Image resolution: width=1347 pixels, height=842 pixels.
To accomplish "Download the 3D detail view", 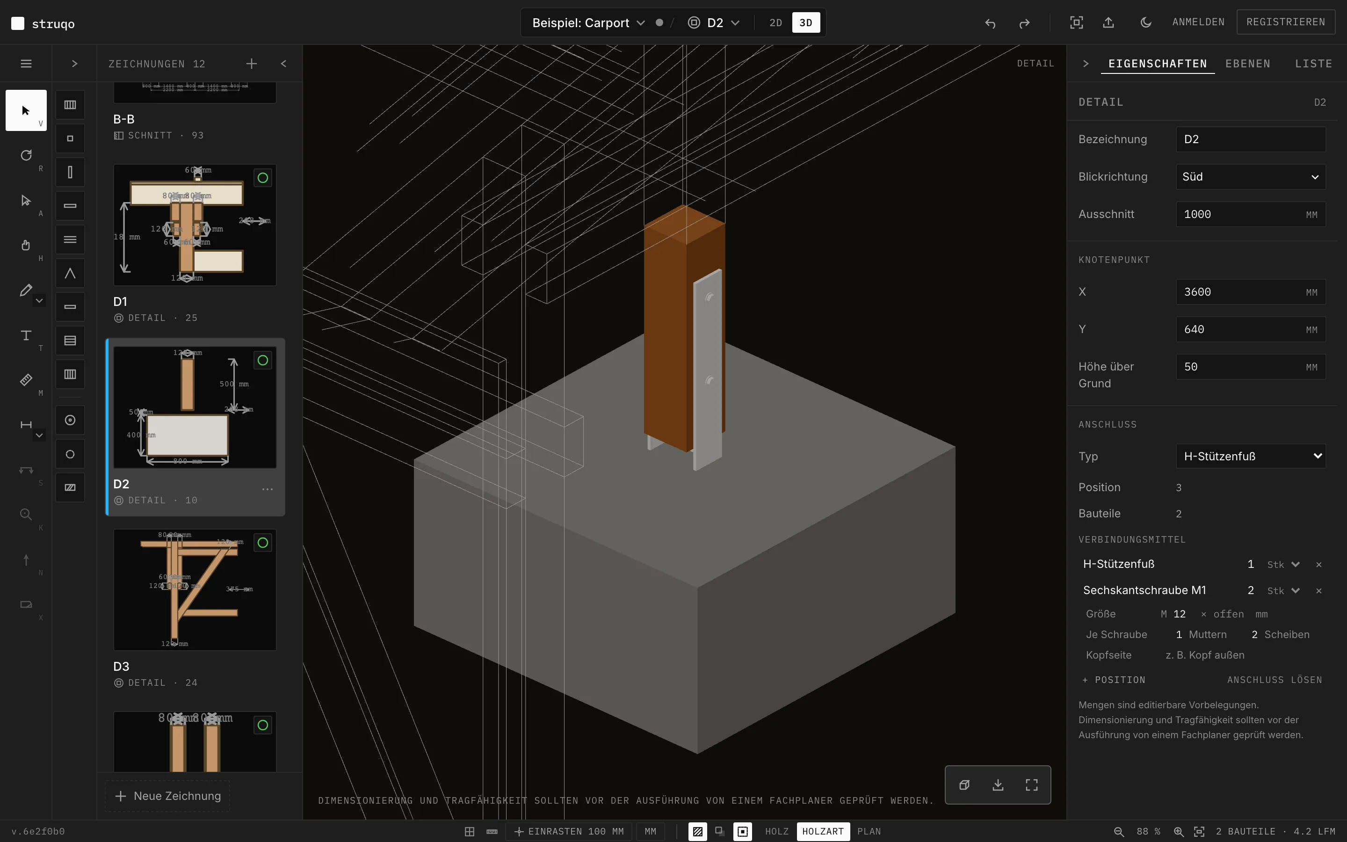I will 998,784.
